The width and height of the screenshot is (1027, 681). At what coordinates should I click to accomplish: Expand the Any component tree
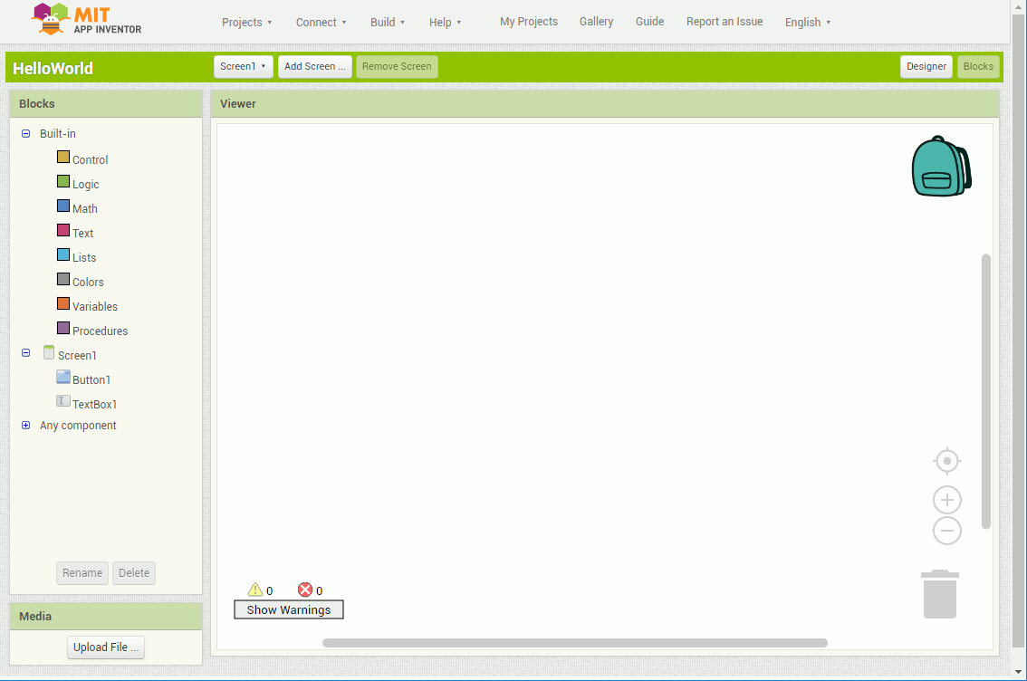(x=25, y=425)
